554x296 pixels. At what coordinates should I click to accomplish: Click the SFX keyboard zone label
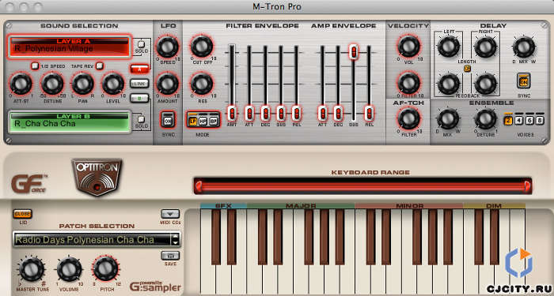click(224, 206)
